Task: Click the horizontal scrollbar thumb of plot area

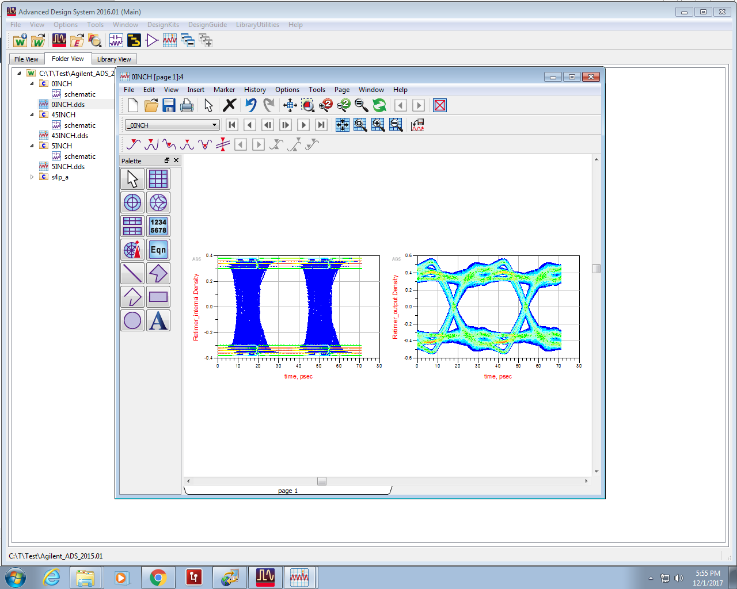Action: tap(322, 481)
